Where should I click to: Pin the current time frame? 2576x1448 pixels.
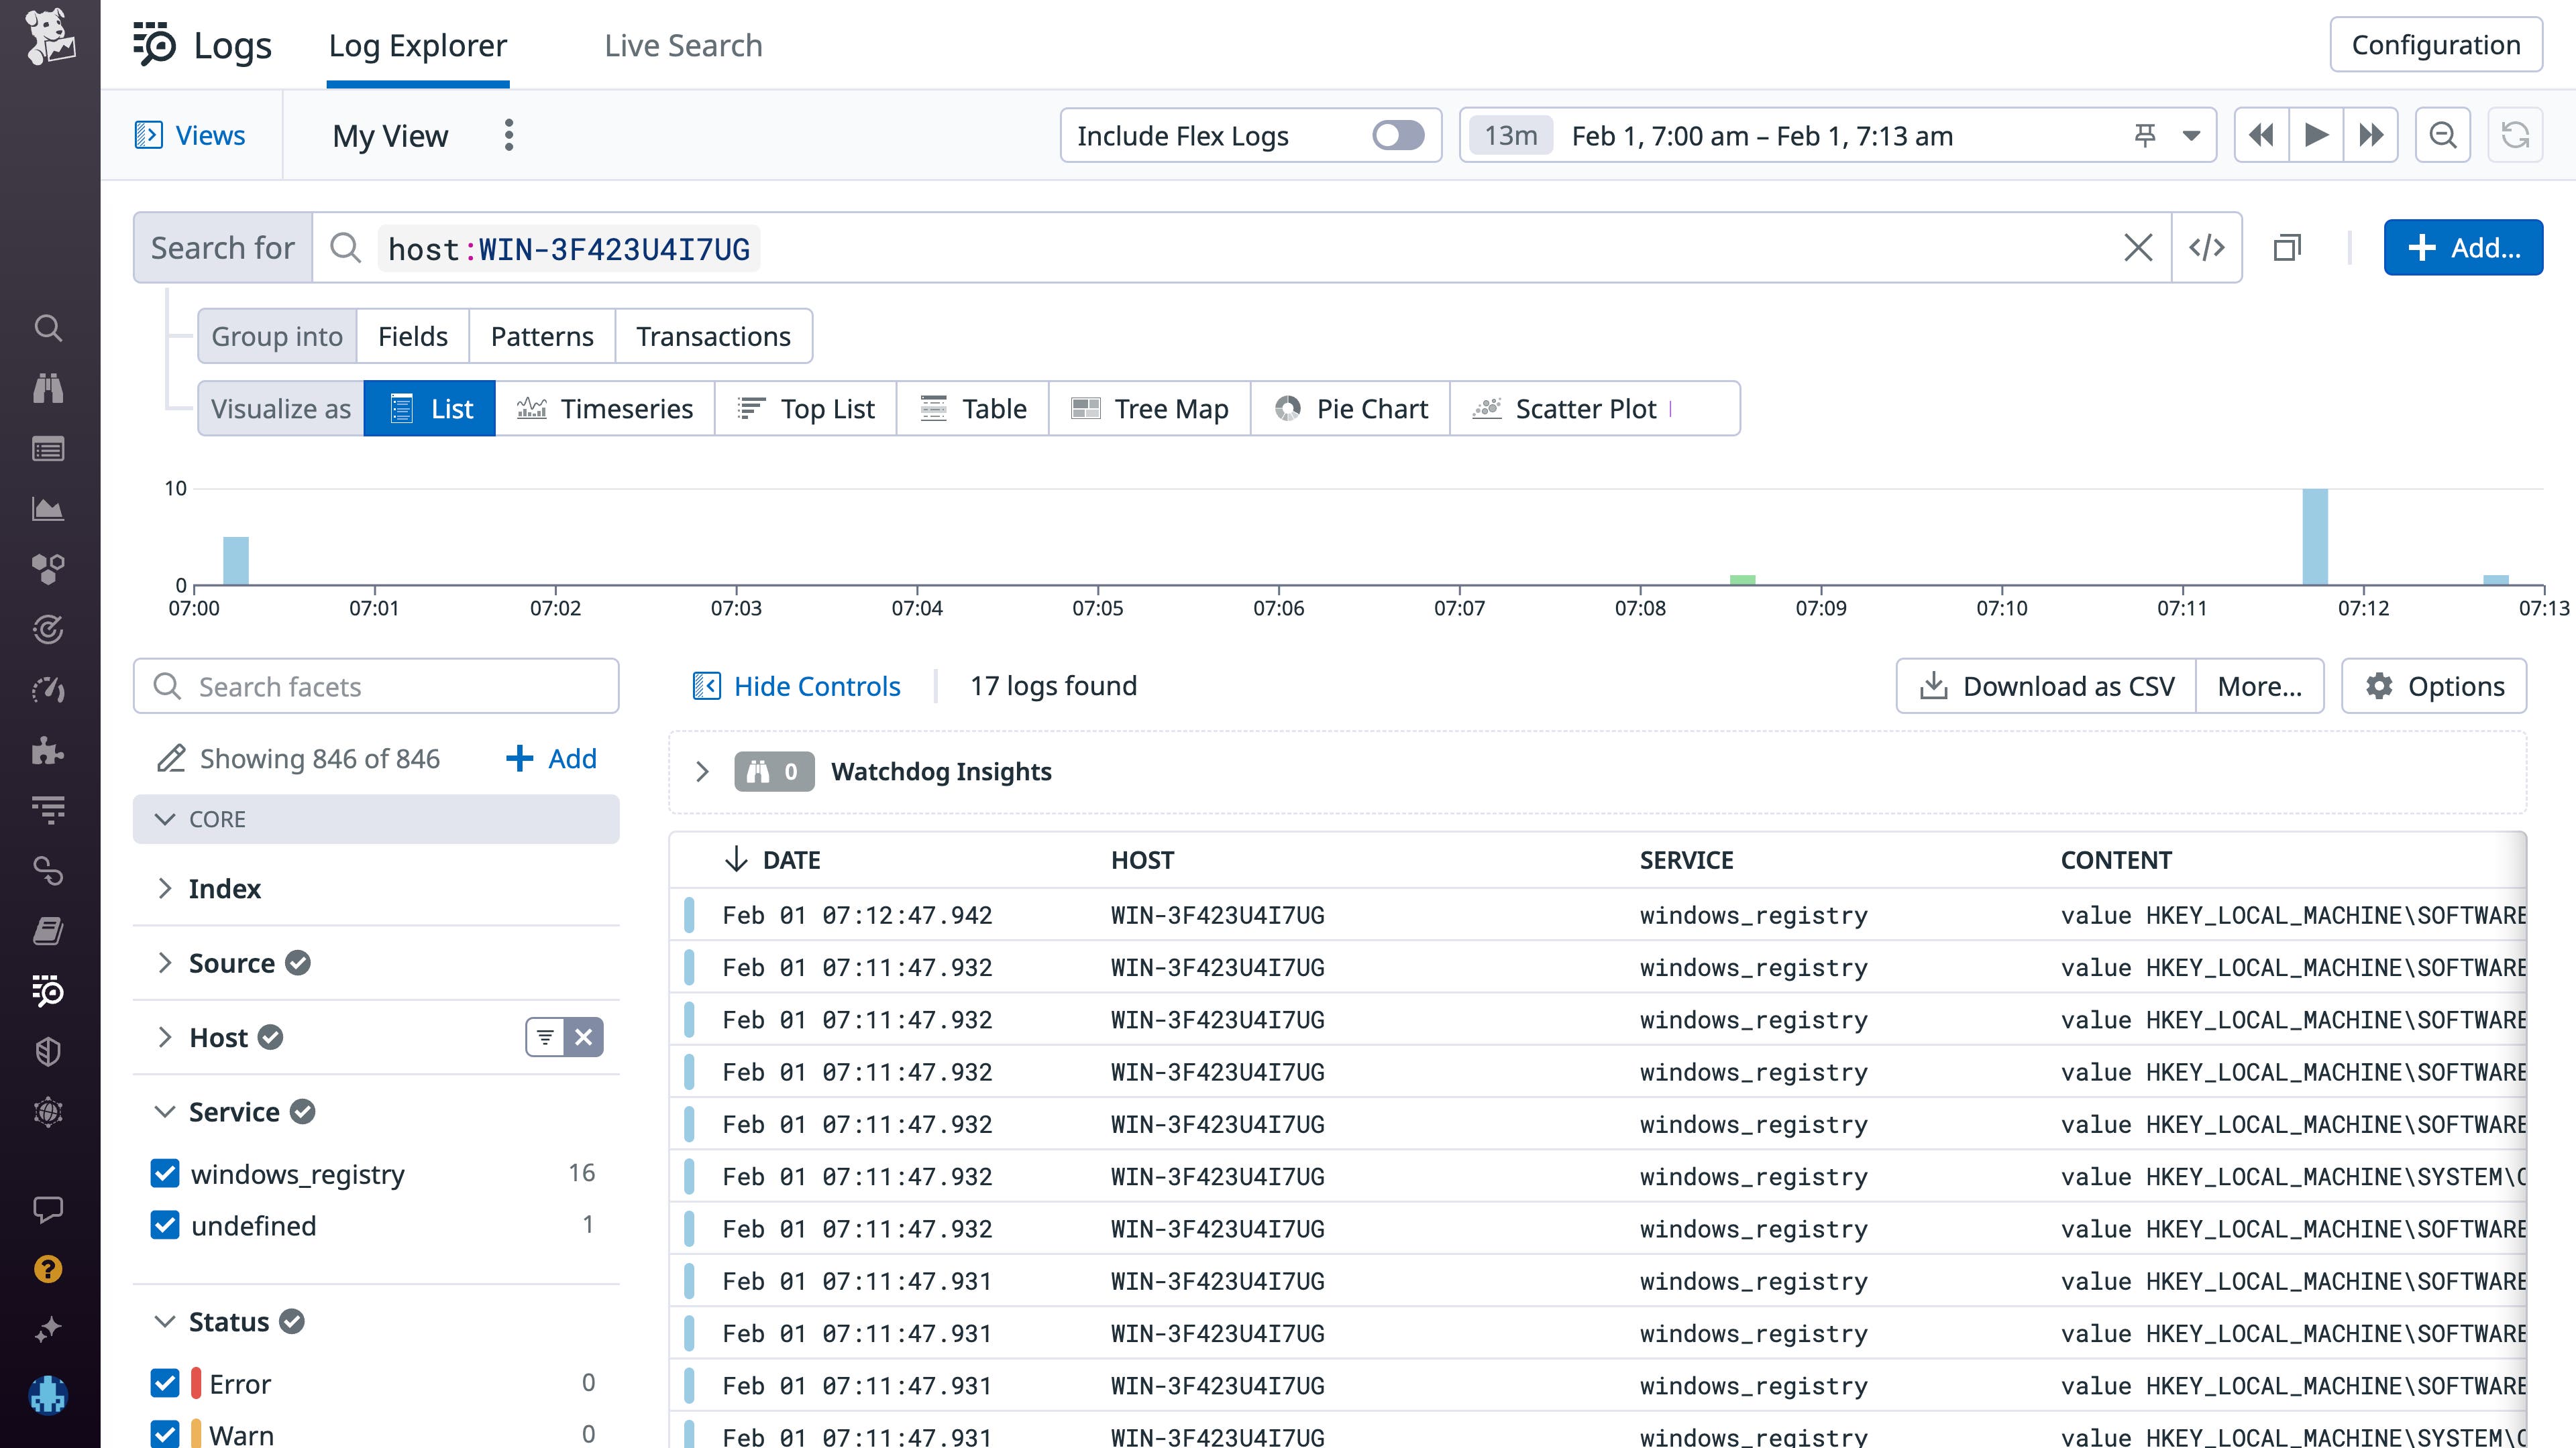click(x=2146, y=134)
